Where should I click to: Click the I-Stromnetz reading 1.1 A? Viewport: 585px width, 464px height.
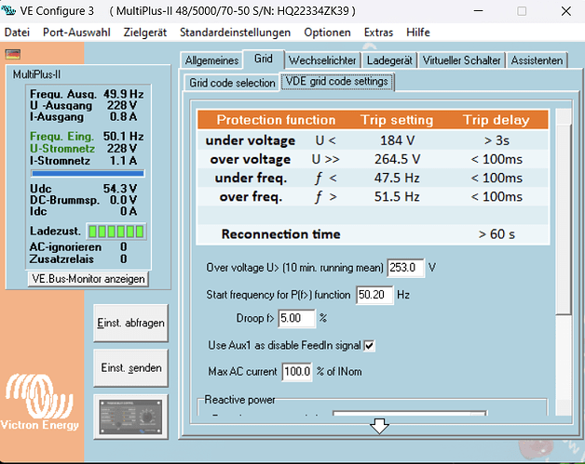click(x=123, y=161)
